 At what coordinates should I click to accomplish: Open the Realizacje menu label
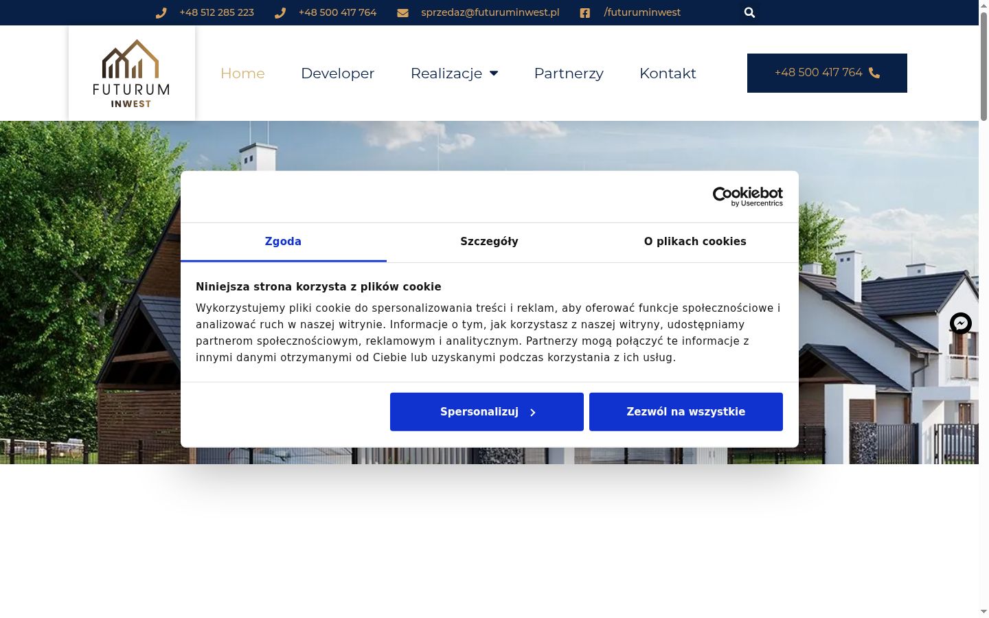point(446,73)
